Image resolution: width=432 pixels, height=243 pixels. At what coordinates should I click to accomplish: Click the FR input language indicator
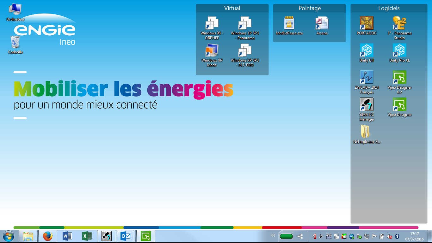(273, 235)
